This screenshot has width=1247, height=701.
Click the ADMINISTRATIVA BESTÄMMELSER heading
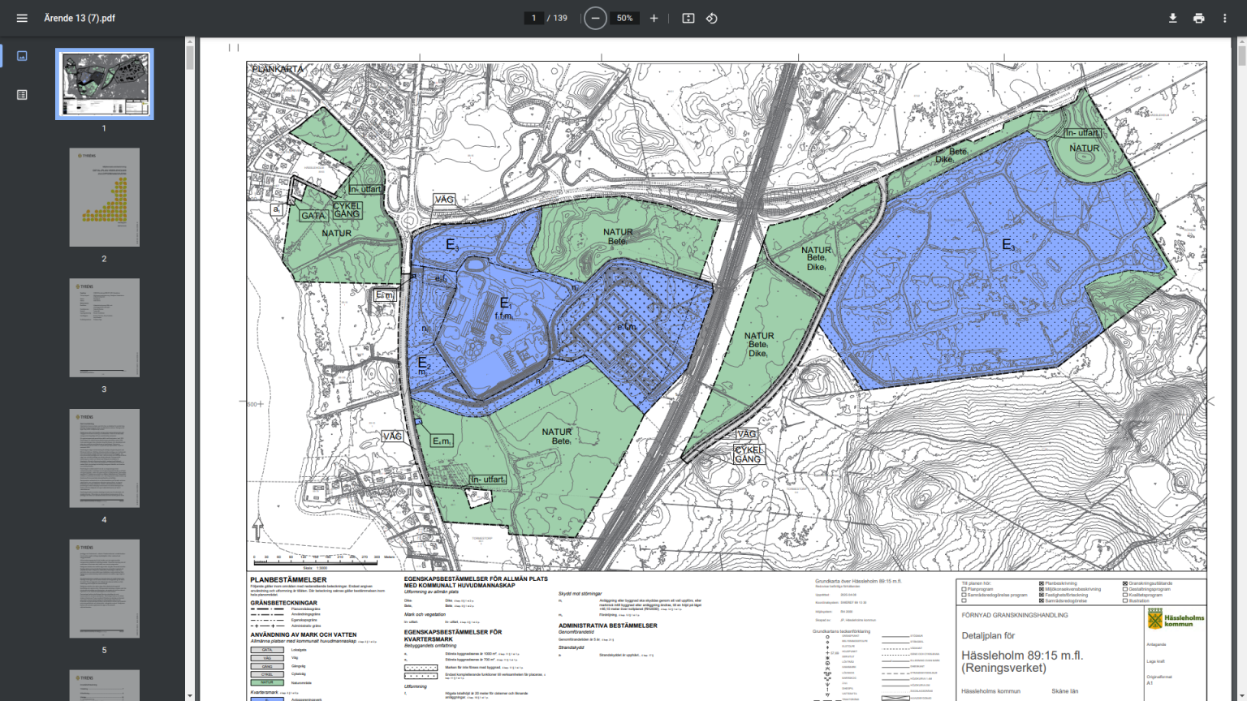tap(607, 626)
